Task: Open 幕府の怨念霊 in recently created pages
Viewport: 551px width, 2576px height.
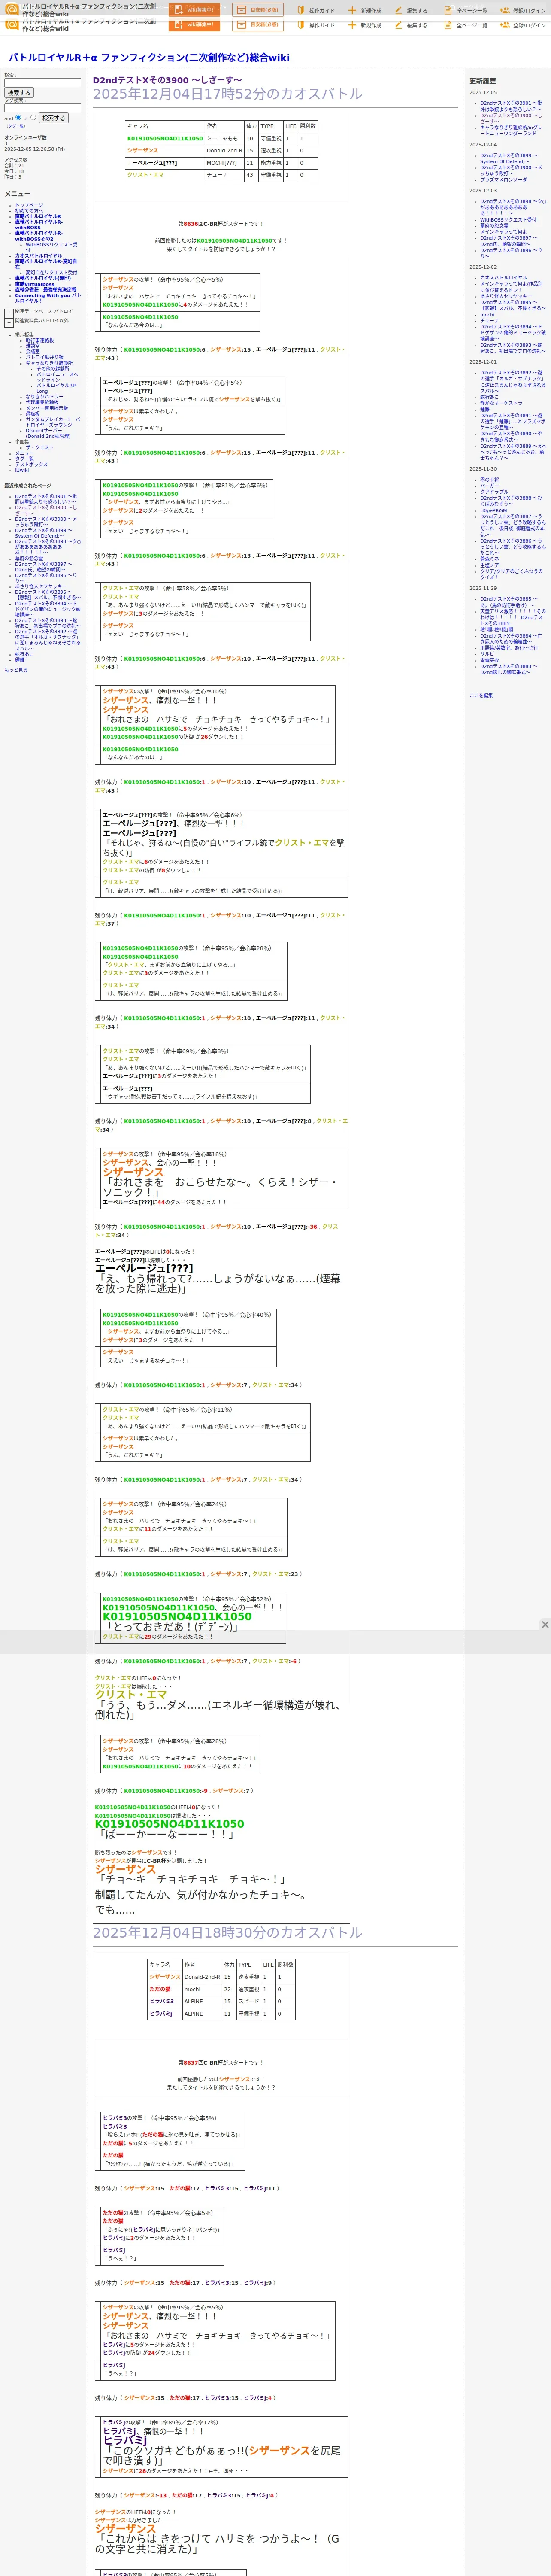Action: (29, 558)
